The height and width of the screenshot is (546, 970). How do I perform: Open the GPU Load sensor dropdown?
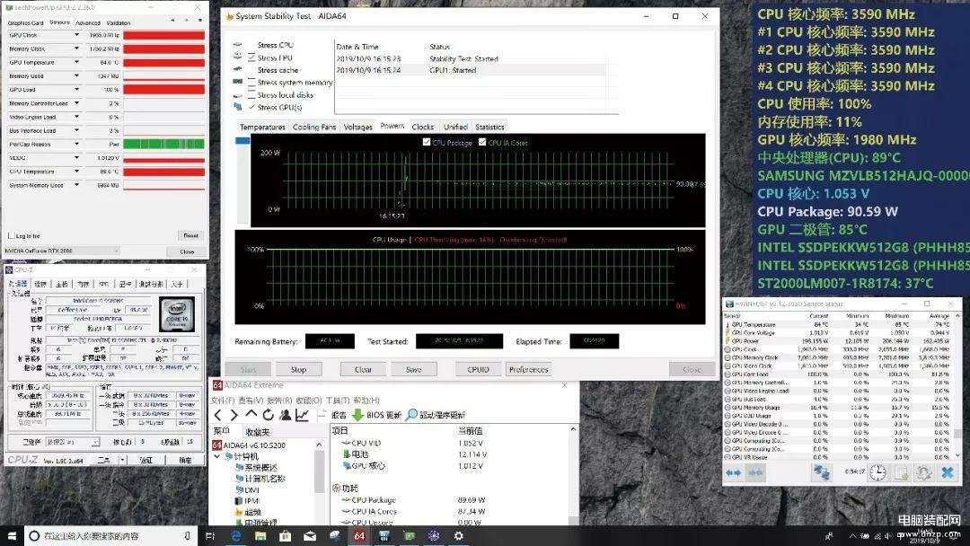click(76, 89)
